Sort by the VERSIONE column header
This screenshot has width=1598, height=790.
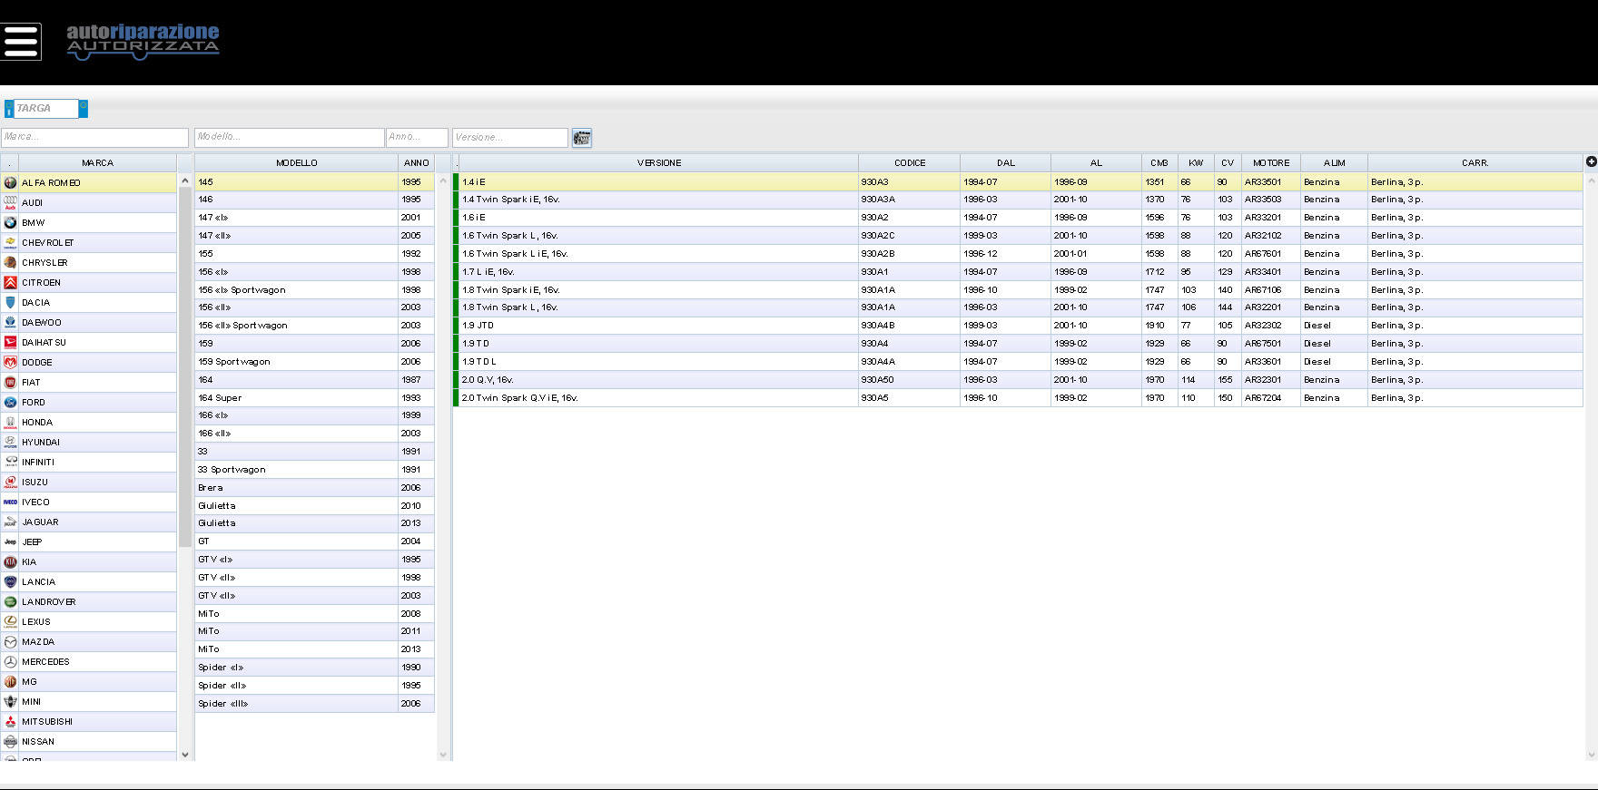pos(659,163)
